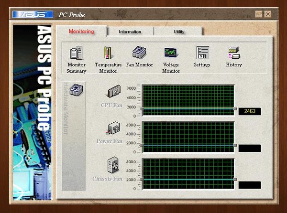Image resolution: width=287 pixels, height=213 pixels.
Task: Click the Power Fan threshold left slider handle
Action: pos(142,145)
